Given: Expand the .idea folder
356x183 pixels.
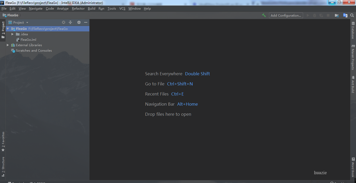Looking at the screenshot, I should pos(12,34).
